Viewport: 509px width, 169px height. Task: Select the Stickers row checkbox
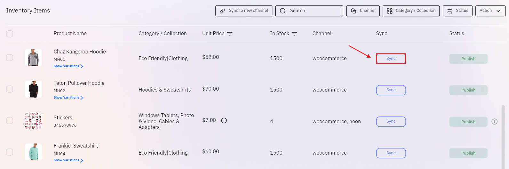[x=10, y=120]
